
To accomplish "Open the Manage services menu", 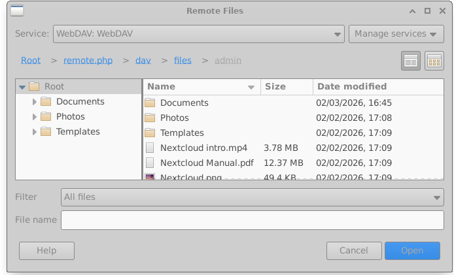I will (x=396, y=34).
